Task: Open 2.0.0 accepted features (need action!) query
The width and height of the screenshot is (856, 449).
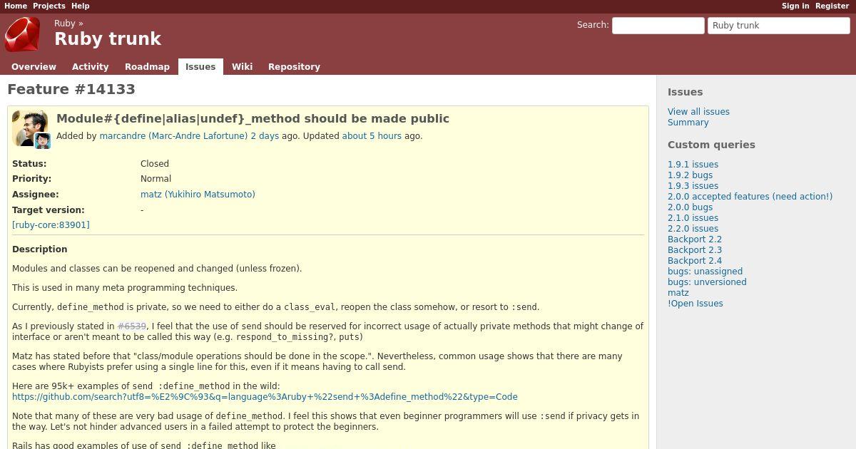Action: [x=750, y=196]
